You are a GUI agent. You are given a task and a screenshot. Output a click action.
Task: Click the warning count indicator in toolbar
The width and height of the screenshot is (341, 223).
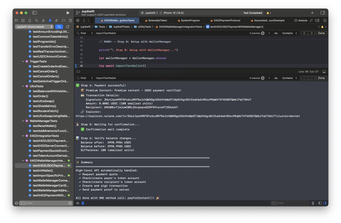point(269,13)
